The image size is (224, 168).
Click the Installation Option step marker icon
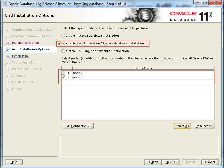click(8, 43)
